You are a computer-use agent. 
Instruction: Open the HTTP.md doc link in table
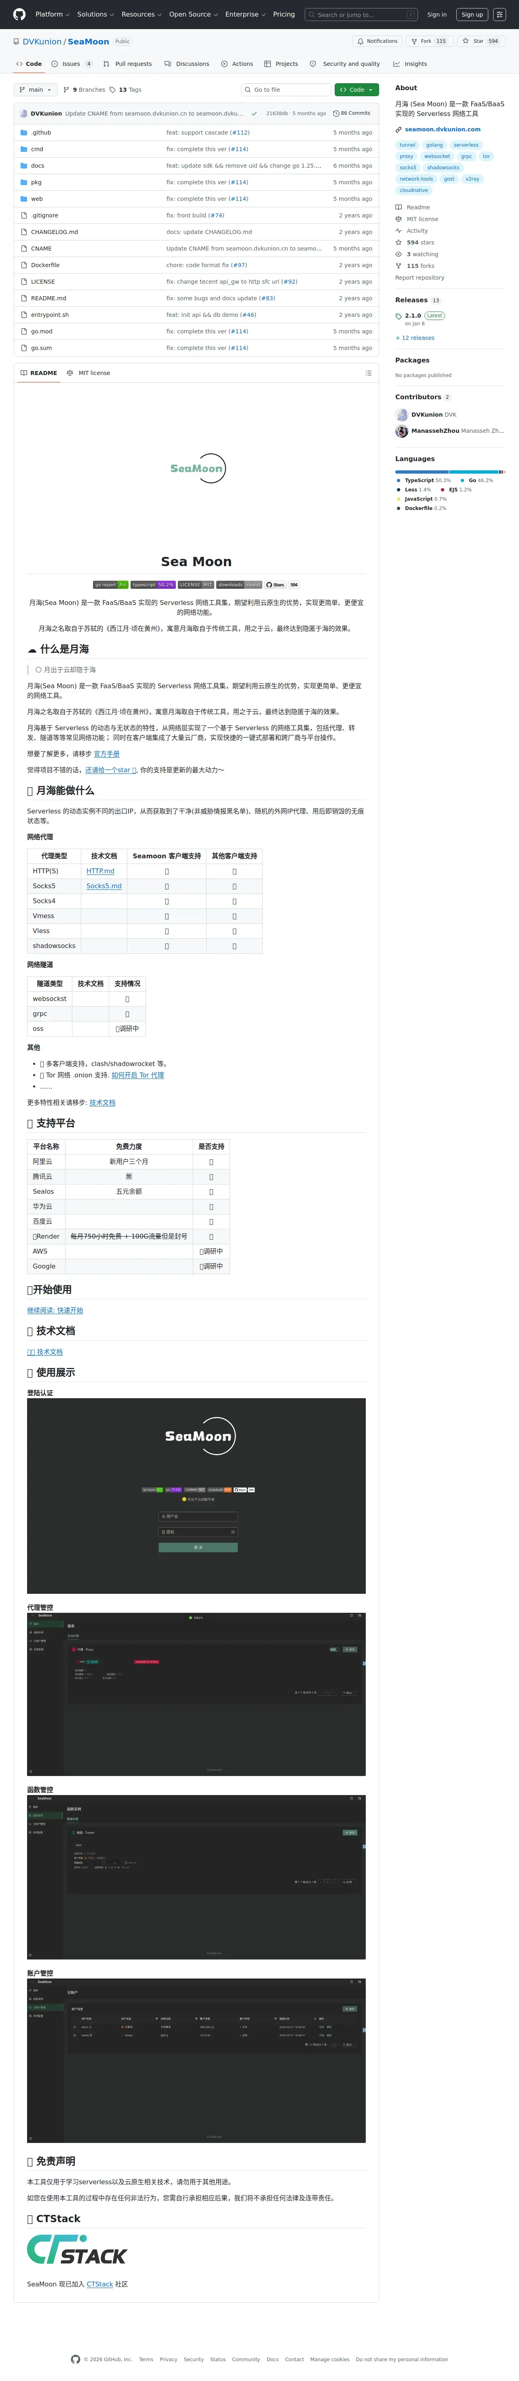point(101,871)
